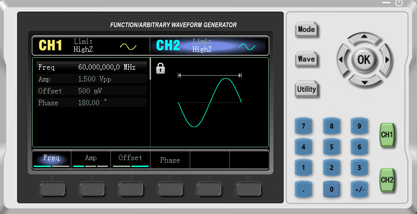
Task: Click the CH2 HighZ load label
Action: pos(202,49)
